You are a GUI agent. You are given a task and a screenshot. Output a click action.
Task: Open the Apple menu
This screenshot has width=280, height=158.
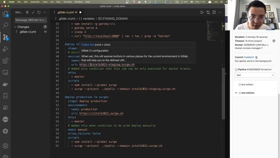4,2
